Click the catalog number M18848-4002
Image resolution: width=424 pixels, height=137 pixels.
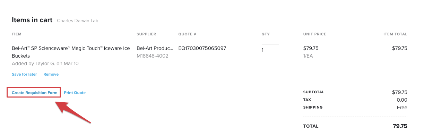pyautogui.click(x=153, y=56)
